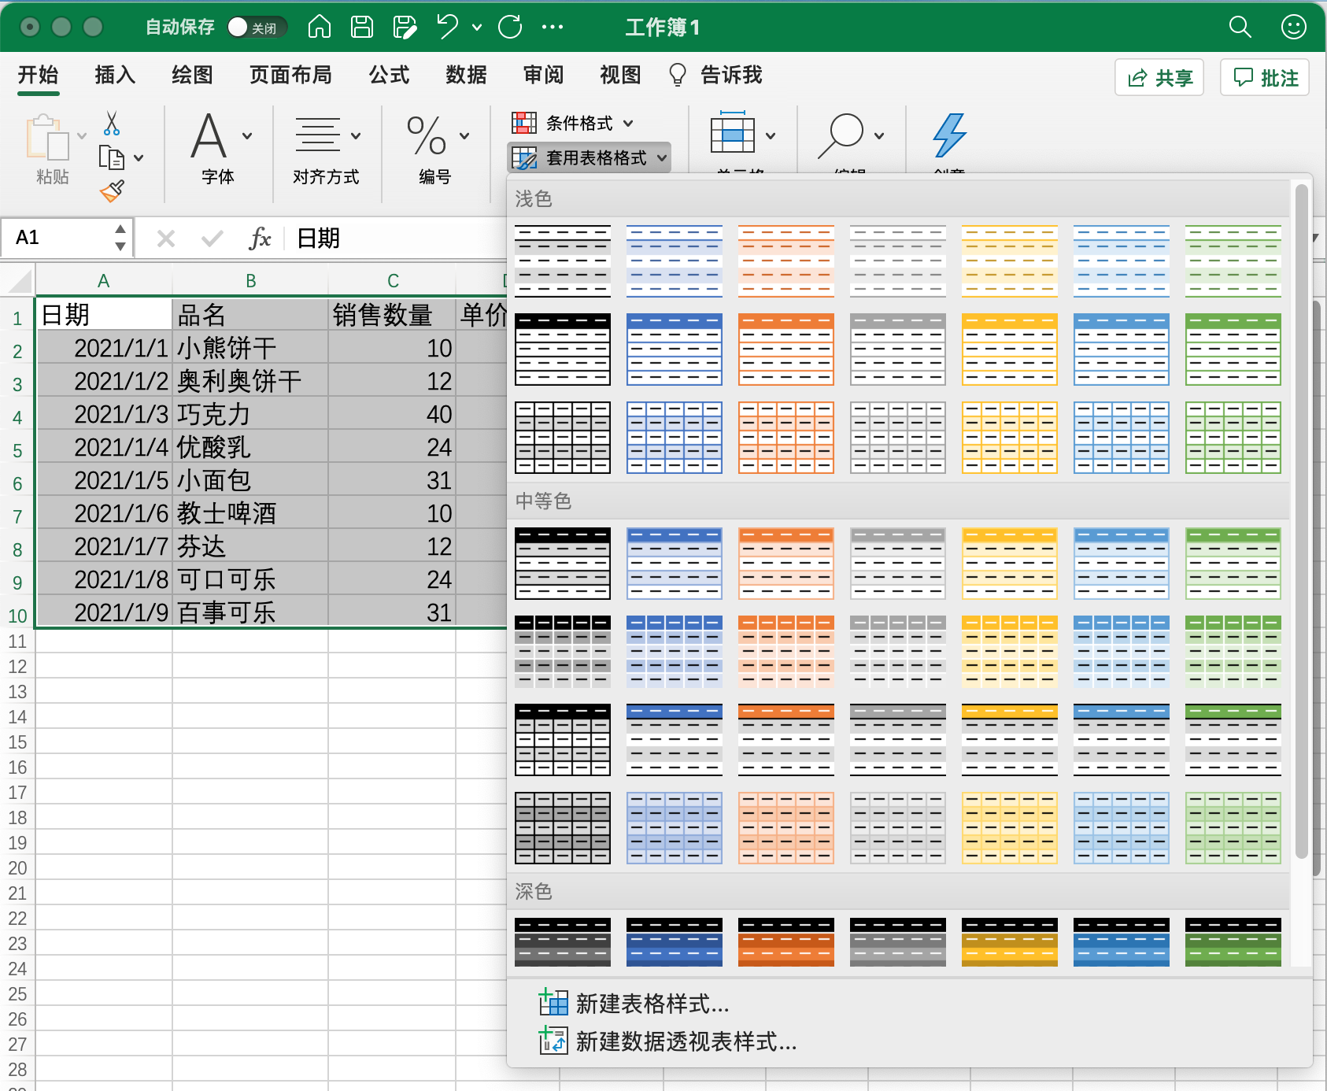Select cell with date 2021/1/5

pyautogui.click(x=104, y=480)
